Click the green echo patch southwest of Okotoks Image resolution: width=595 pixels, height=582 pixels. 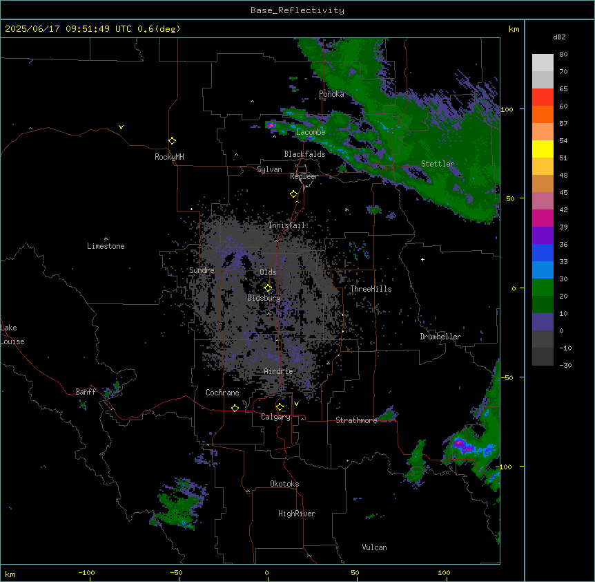pos(178,504)
